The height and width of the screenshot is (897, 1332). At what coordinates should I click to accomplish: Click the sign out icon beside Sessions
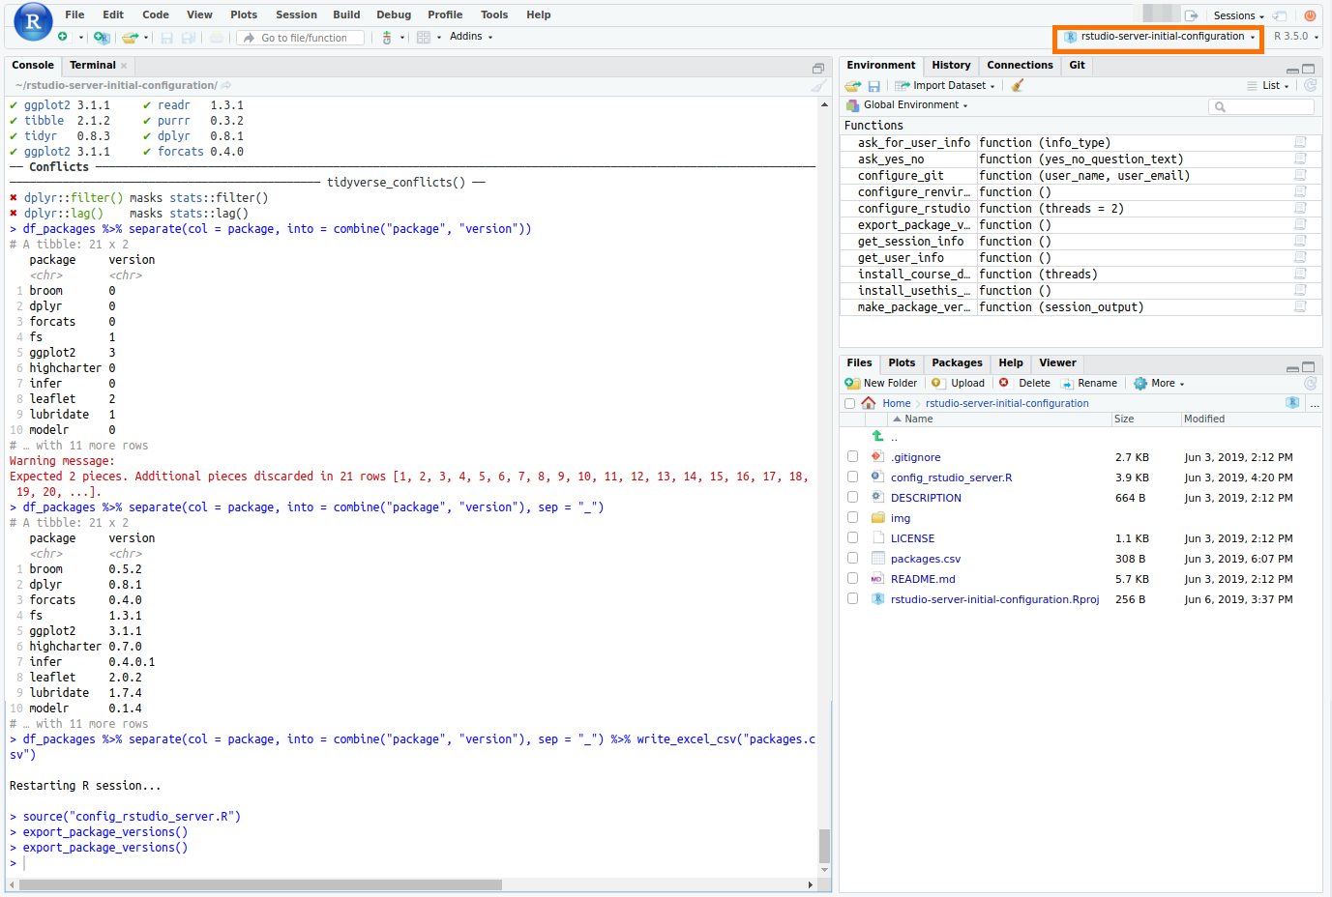[x=1191, y=15]
